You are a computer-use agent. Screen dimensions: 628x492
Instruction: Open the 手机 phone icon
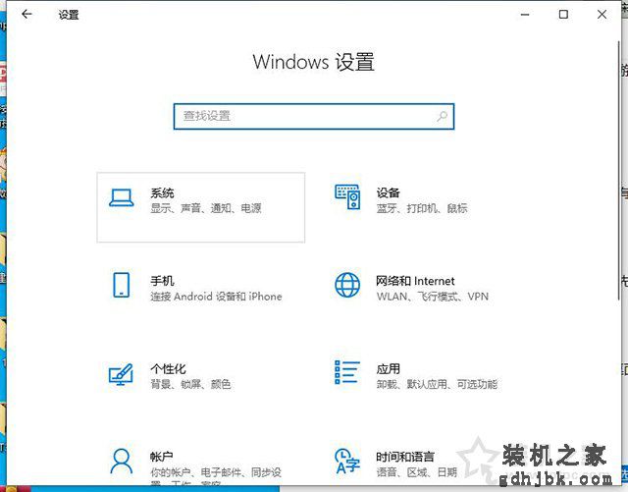tap(122, 285)
